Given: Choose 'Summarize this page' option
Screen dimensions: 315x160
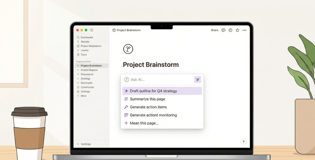Looking at the screenshot, I should click(x=147, y=99).
